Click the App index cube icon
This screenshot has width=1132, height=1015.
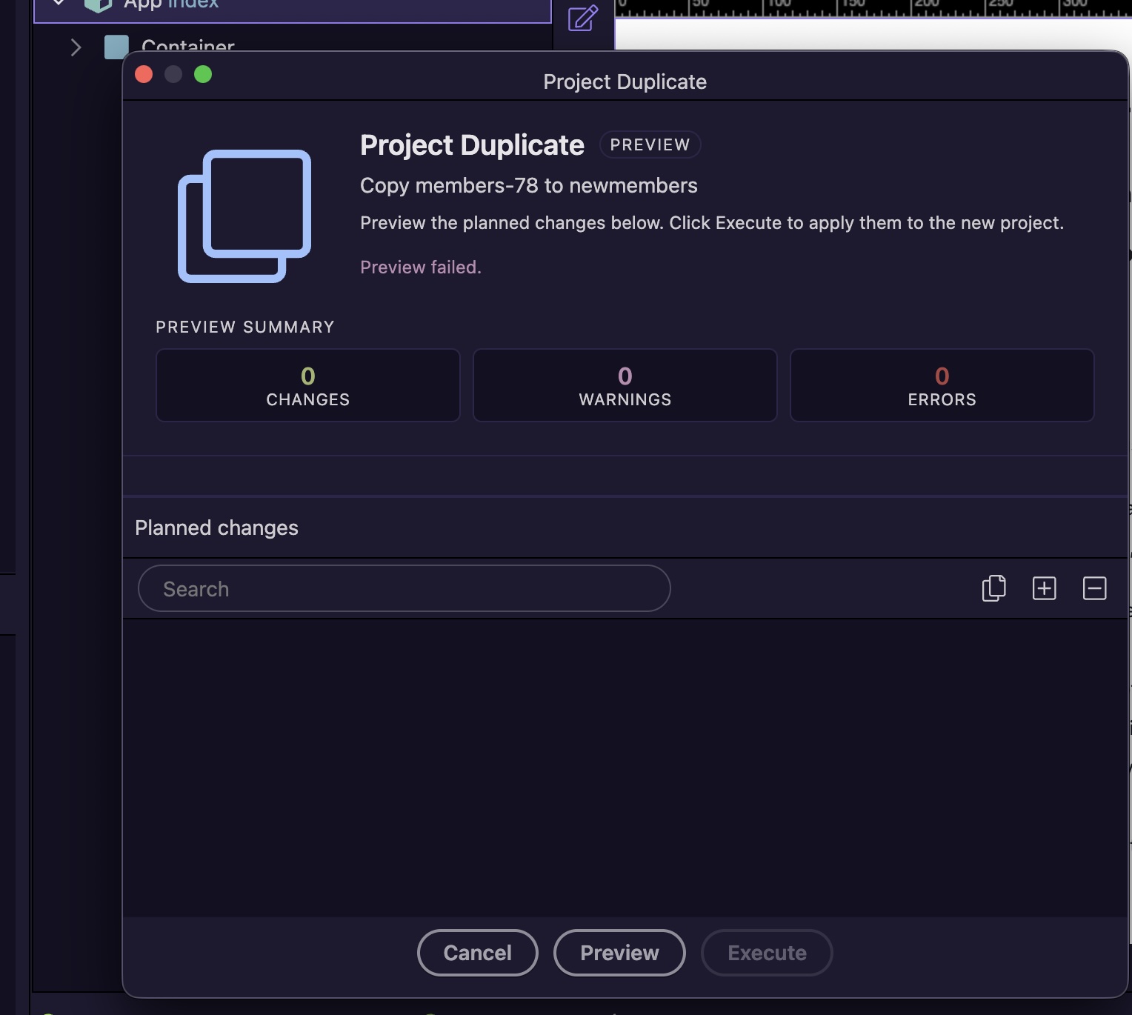point(97,6)
